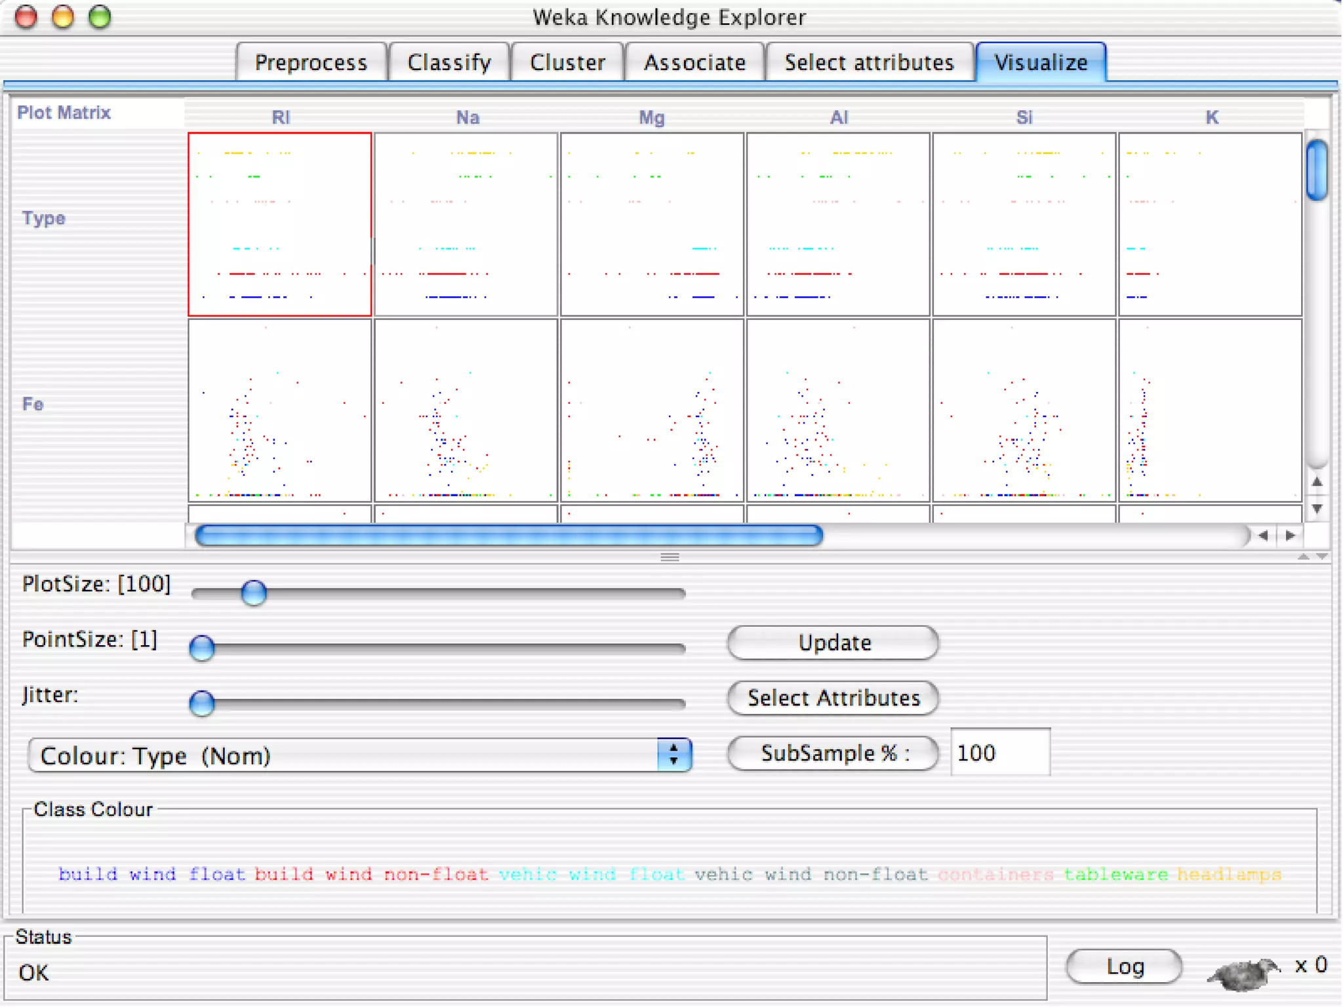The height and width of the screenshot is (1007, 1343).
Task: Go to the Cluster tab
Action: (x=567, y=62)
